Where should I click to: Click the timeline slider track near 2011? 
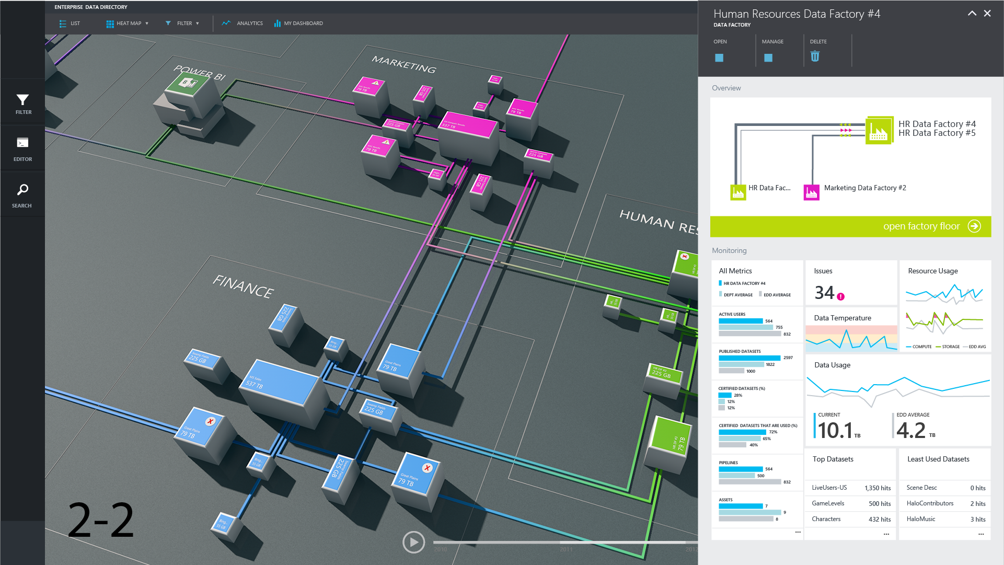[x=566, y=543]
